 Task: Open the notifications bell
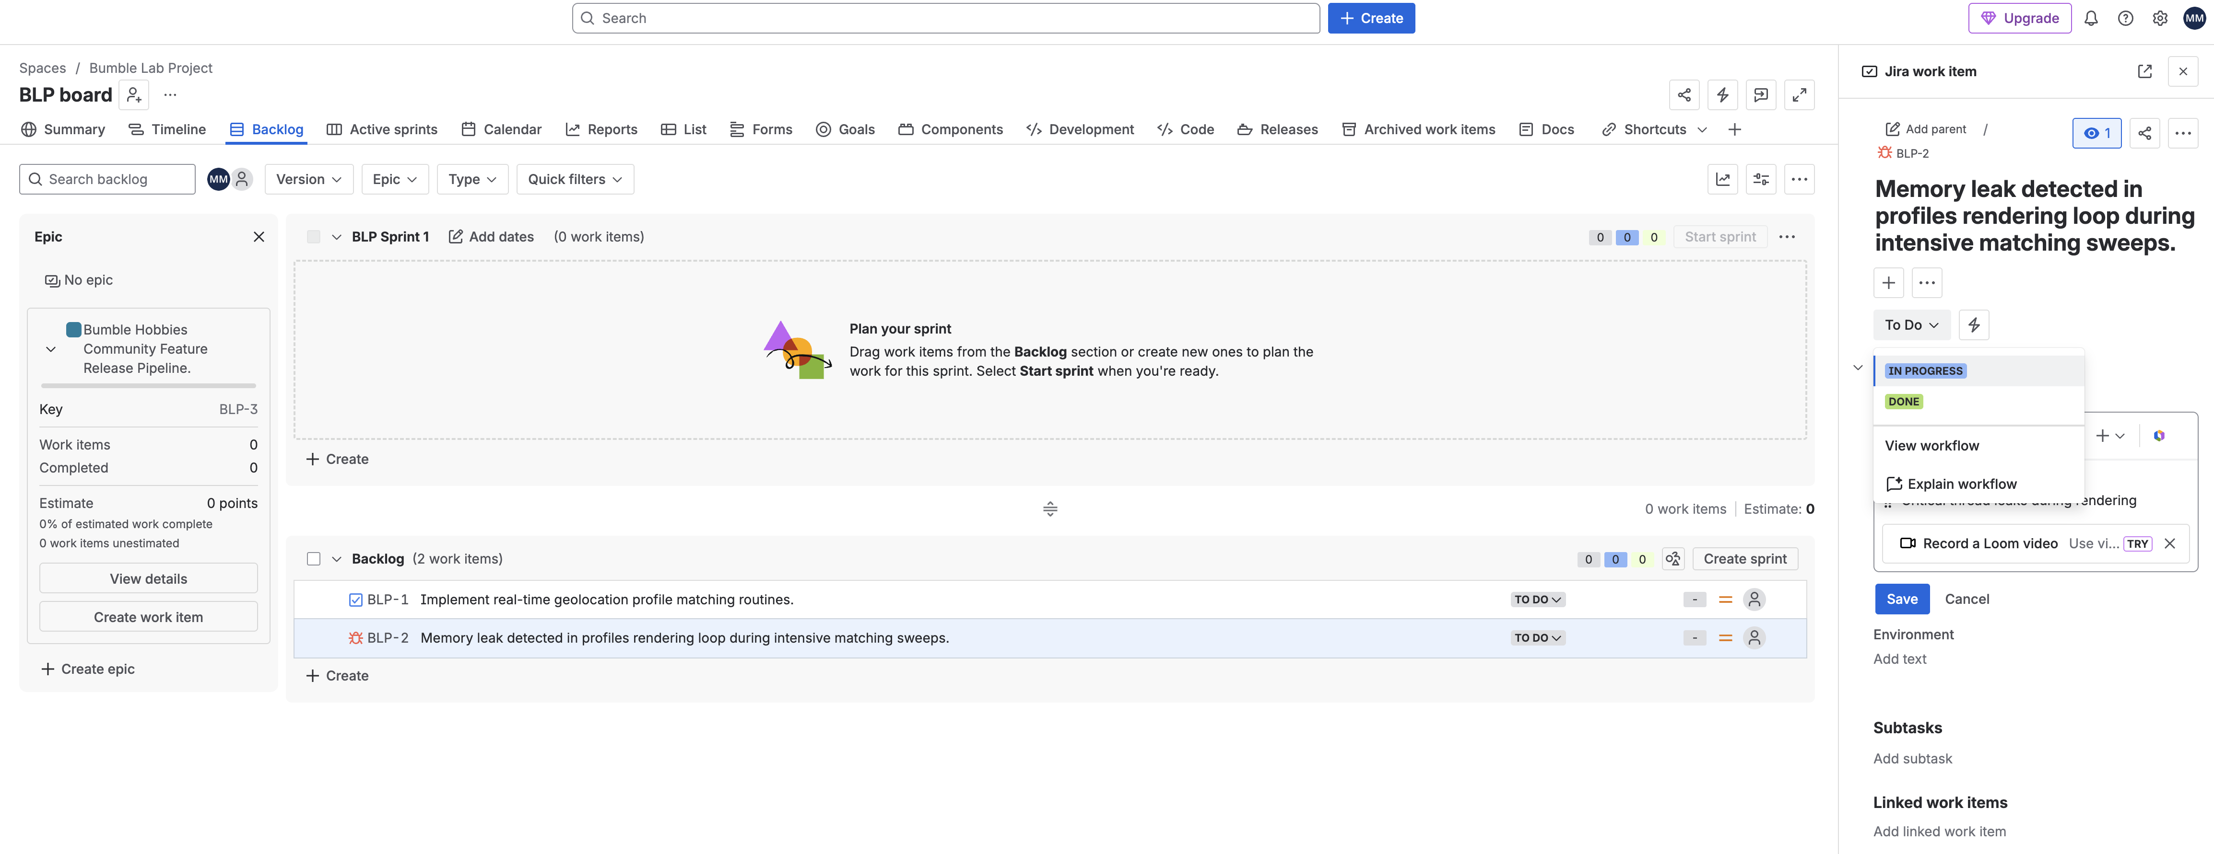pyautogui.click(x=2091, y=18)
